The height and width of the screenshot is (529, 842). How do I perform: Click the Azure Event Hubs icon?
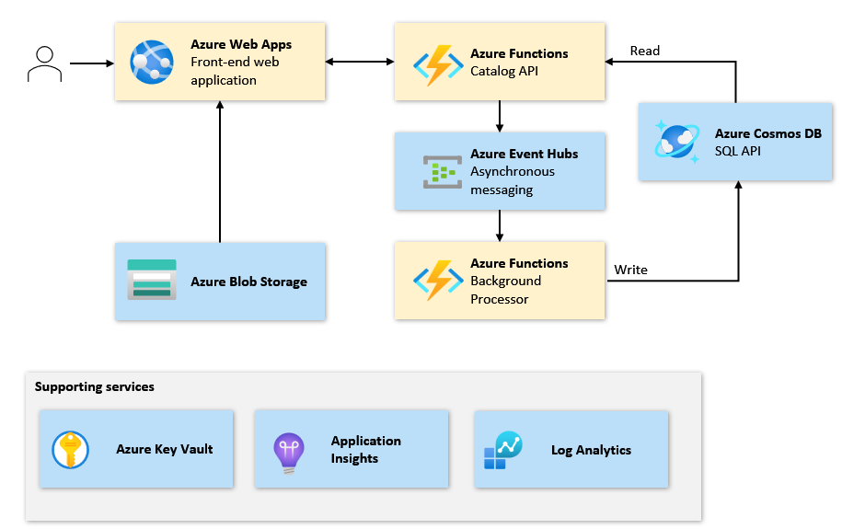443,172
